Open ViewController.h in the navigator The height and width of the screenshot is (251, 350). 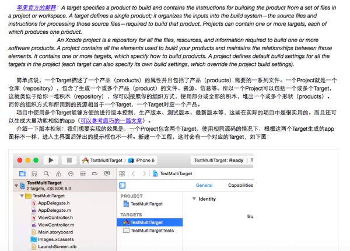point(52,218)
